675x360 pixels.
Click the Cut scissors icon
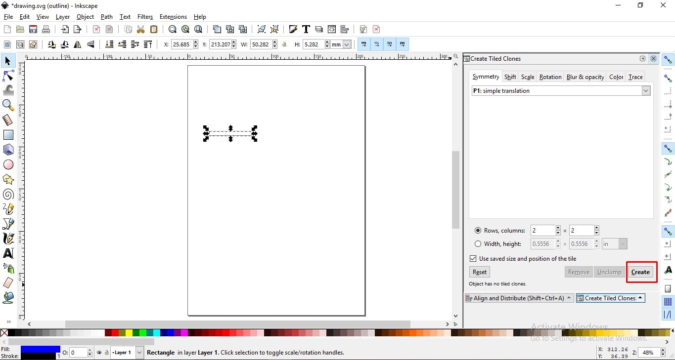coord(141,29)
